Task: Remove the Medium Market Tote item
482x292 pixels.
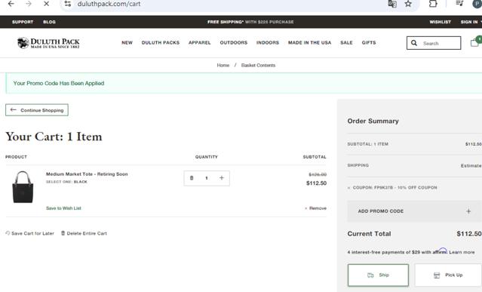Action: pos(316,208)
